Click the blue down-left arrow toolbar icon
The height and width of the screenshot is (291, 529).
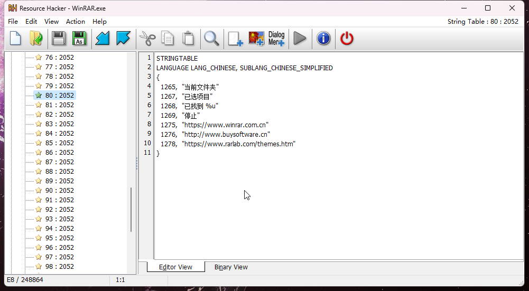[x=103, y=39]
